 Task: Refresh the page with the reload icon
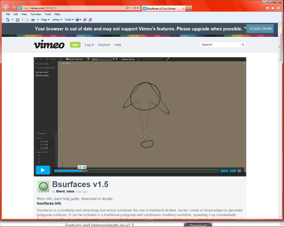tap(135, 8)
